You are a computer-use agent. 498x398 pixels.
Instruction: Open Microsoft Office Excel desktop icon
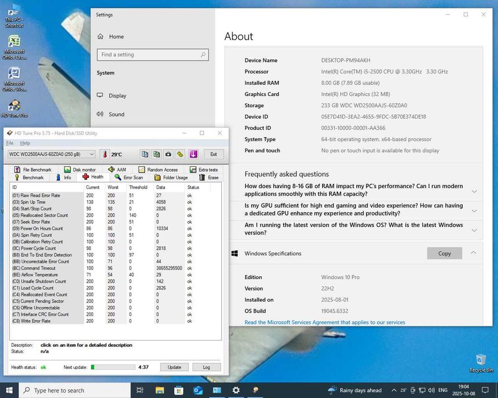tap(14, 47)
